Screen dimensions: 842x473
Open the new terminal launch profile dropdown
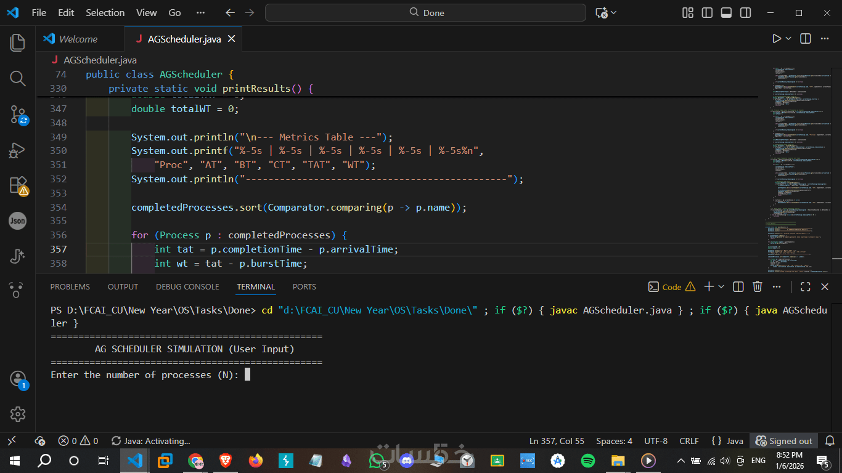[721, 286]
